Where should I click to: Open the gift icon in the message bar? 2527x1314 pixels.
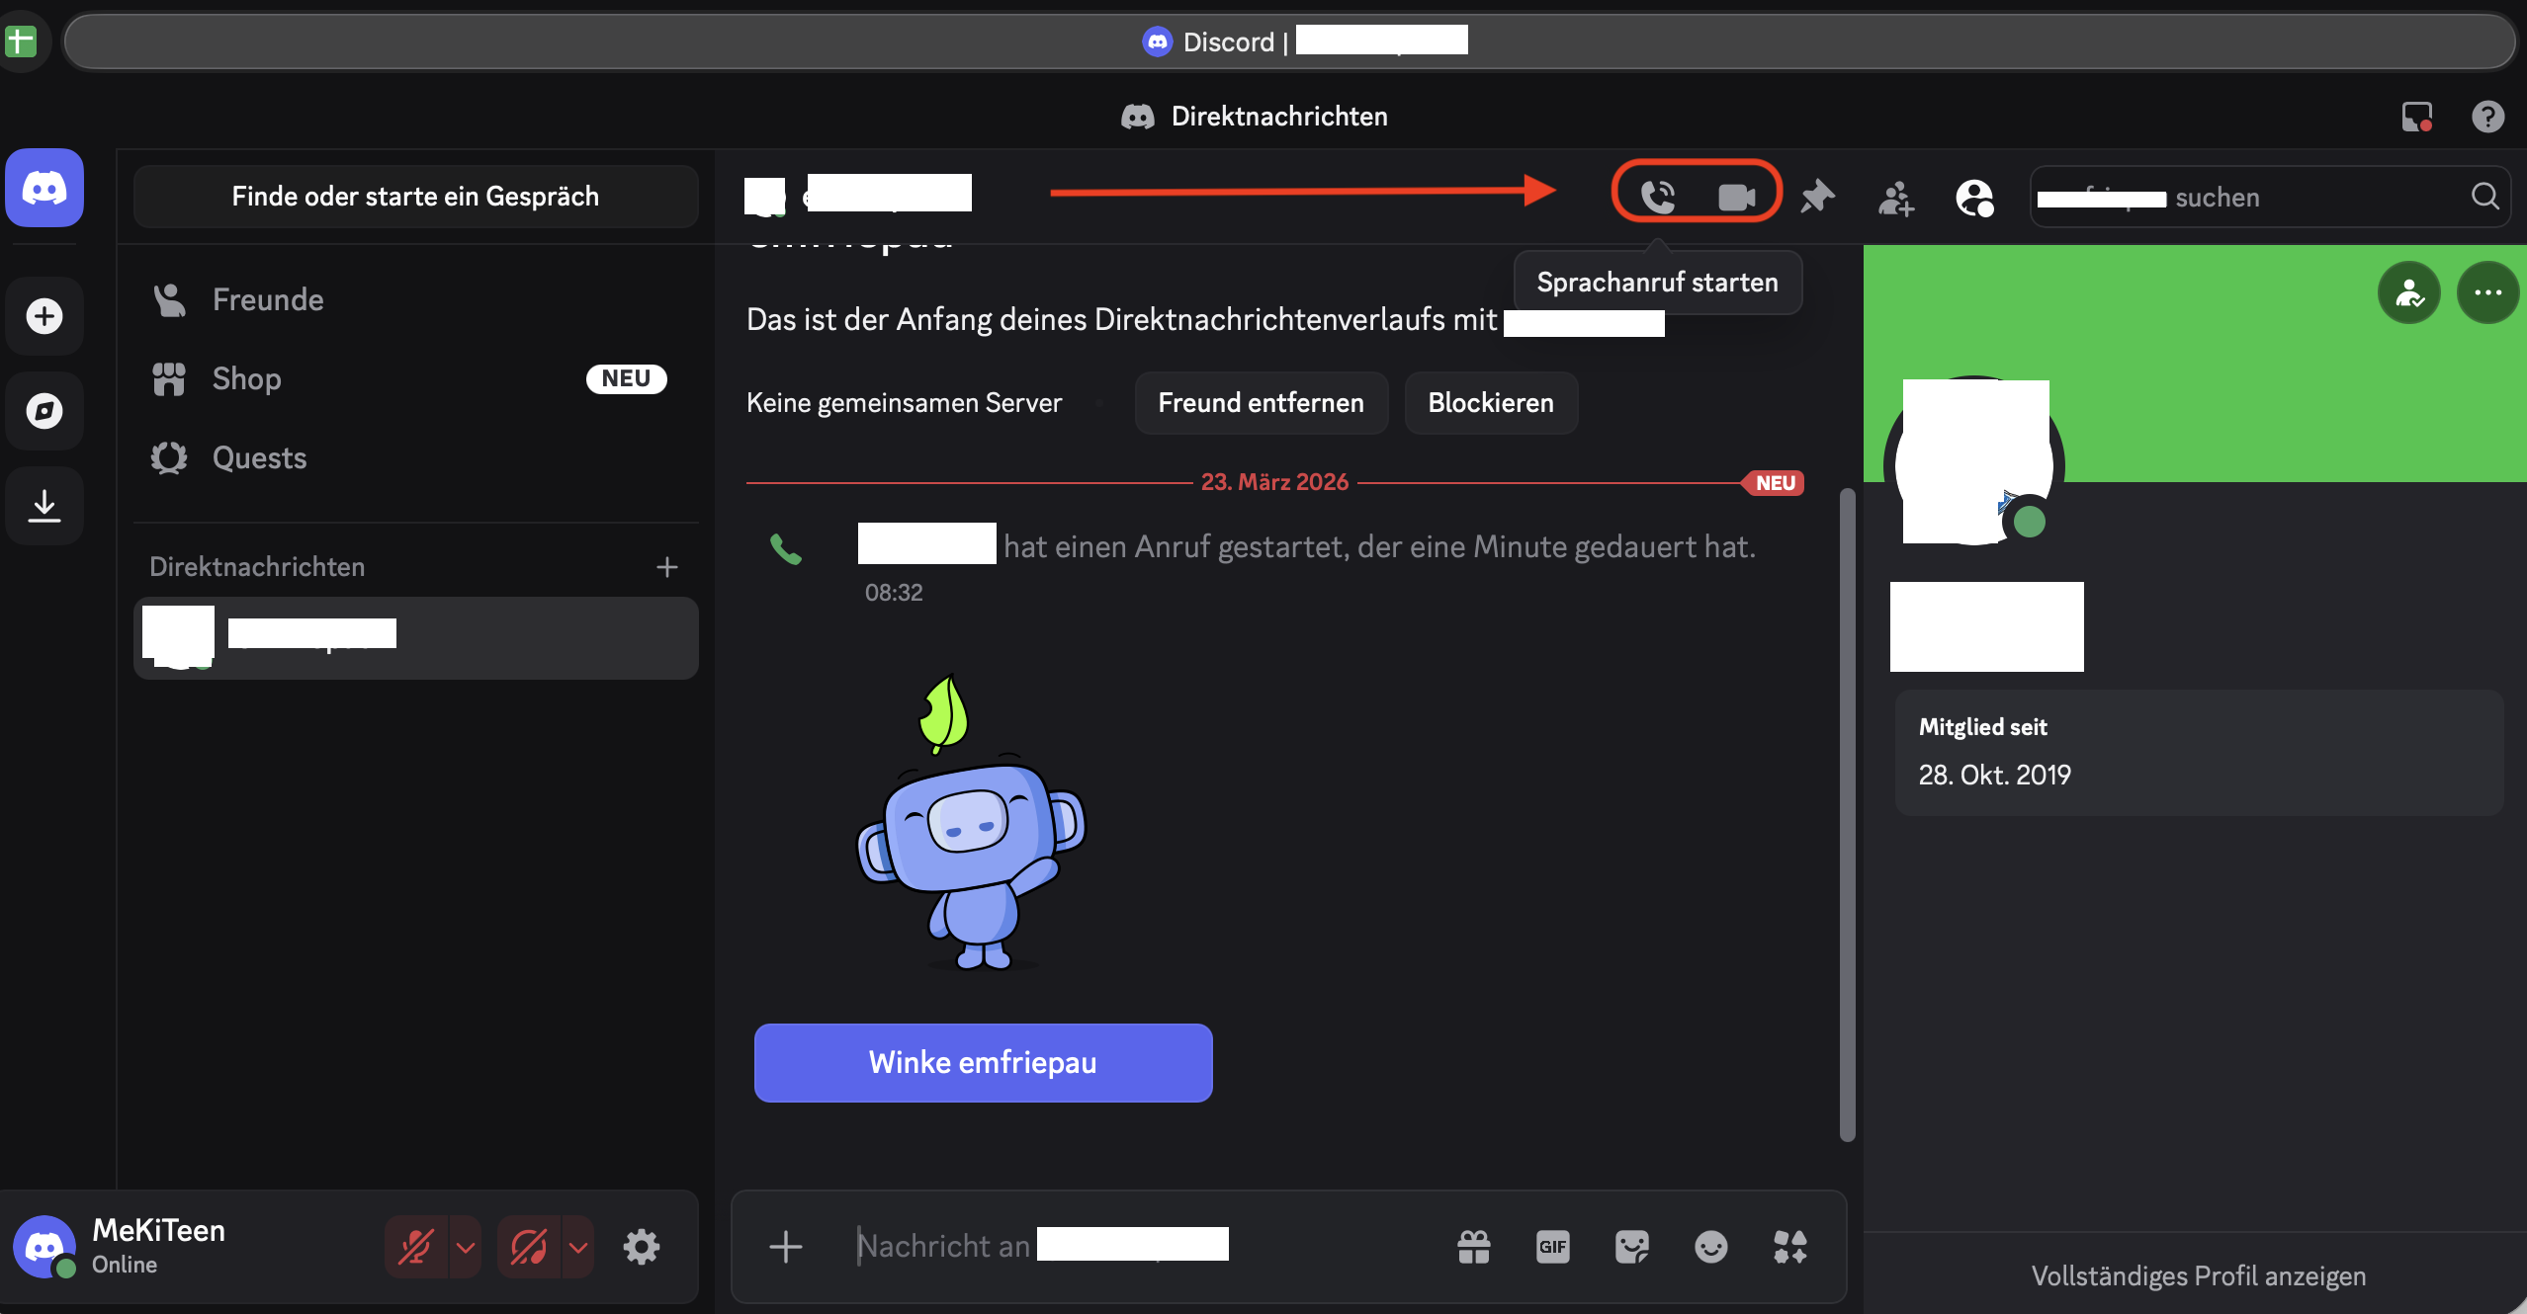point(1473,1247)
